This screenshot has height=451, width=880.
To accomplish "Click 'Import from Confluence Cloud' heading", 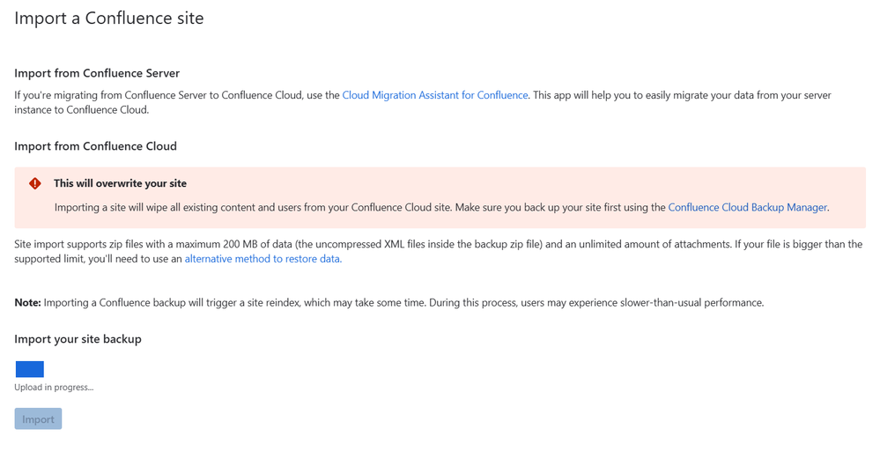I will click(x=95, y=146).
